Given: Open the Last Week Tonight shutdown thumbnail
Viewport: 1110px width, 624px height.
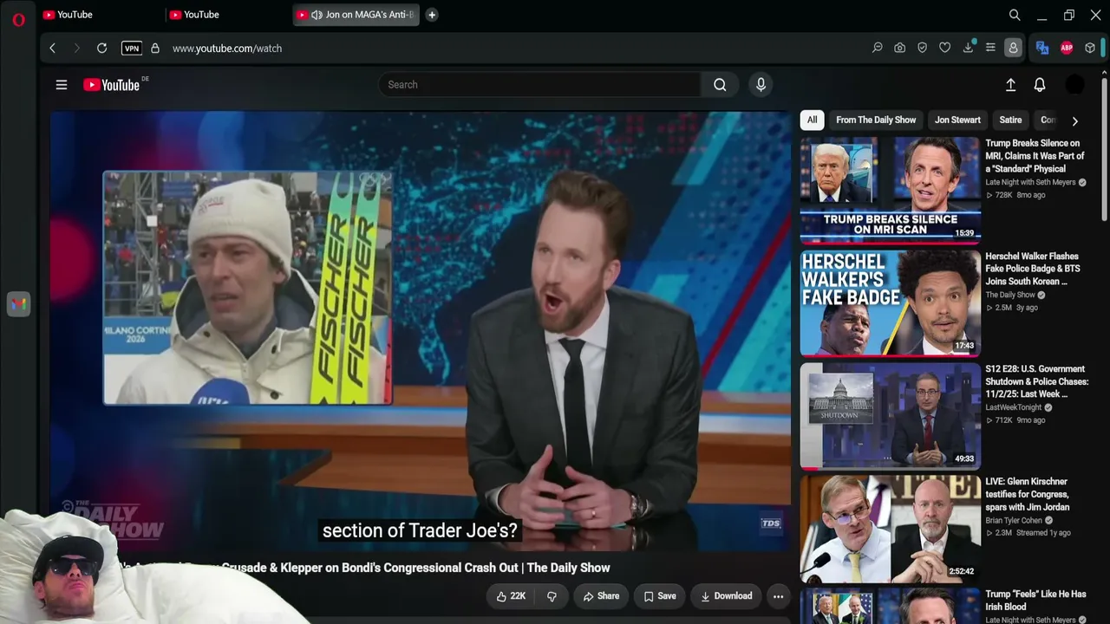Looking at the screenshot, I should coord(890,416).
